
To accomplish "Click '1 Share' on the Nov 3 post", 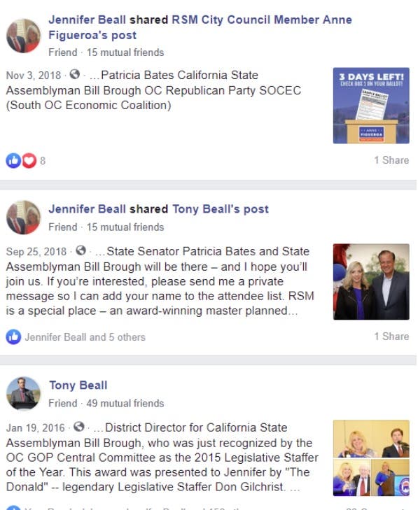I will click(391, 160).
